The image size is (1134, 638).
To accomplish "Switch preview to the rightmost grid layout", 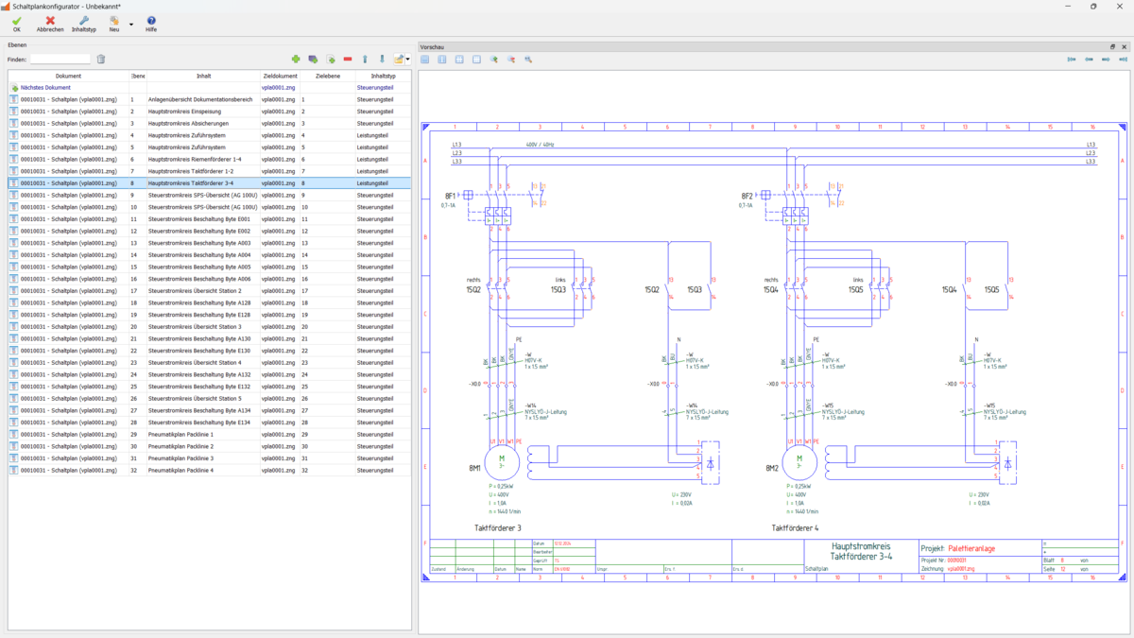I will click(x=476, y=60).
